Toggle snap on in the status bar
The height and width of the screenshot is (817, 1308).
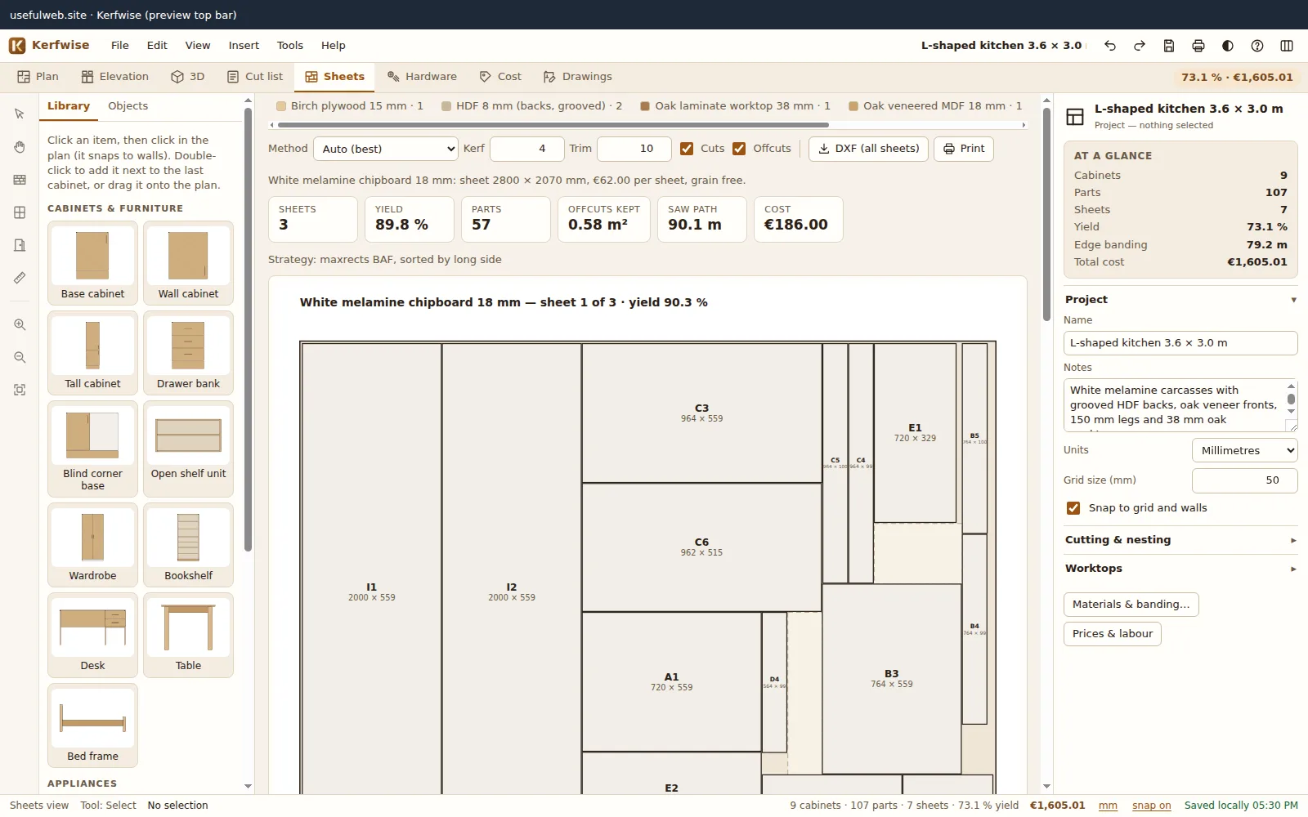tap(1151, 806)
